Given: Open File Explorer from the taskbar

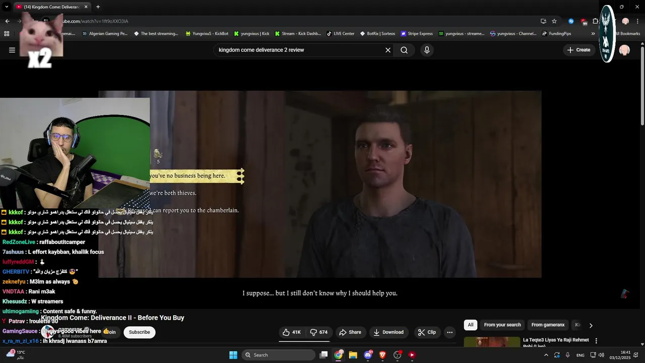Looking at the screenshot, I should tap(353, 355).
